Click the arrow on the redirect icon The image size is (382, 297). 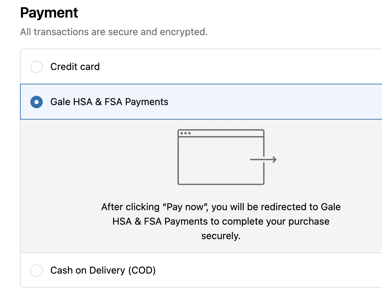coord(263,160)
